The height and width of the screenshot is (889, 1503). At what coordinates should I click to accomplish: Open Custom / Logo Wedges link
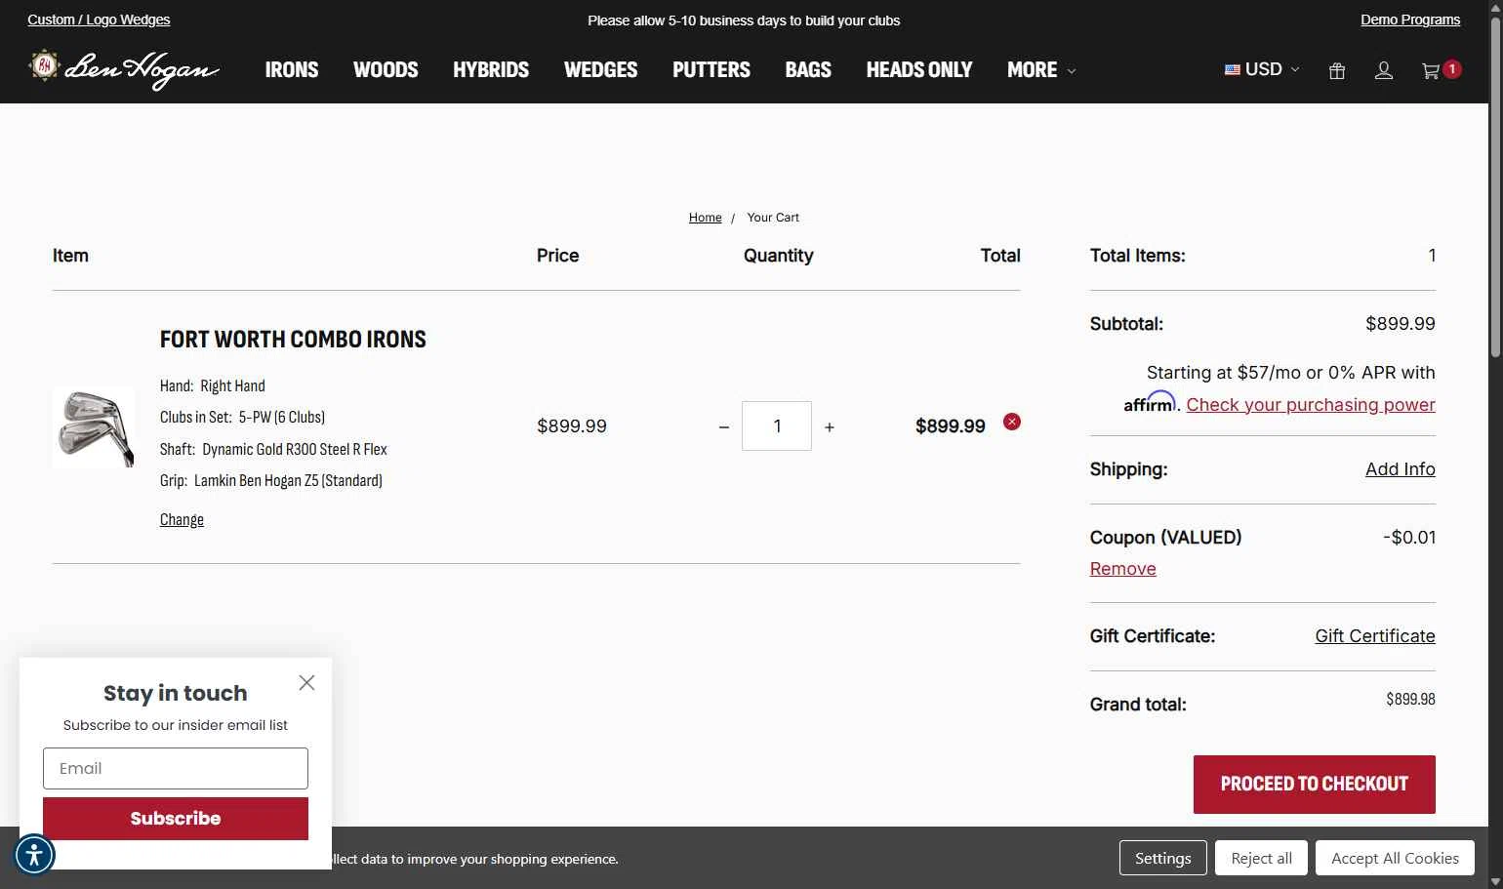pyautogui.click(x=99, y=20)
